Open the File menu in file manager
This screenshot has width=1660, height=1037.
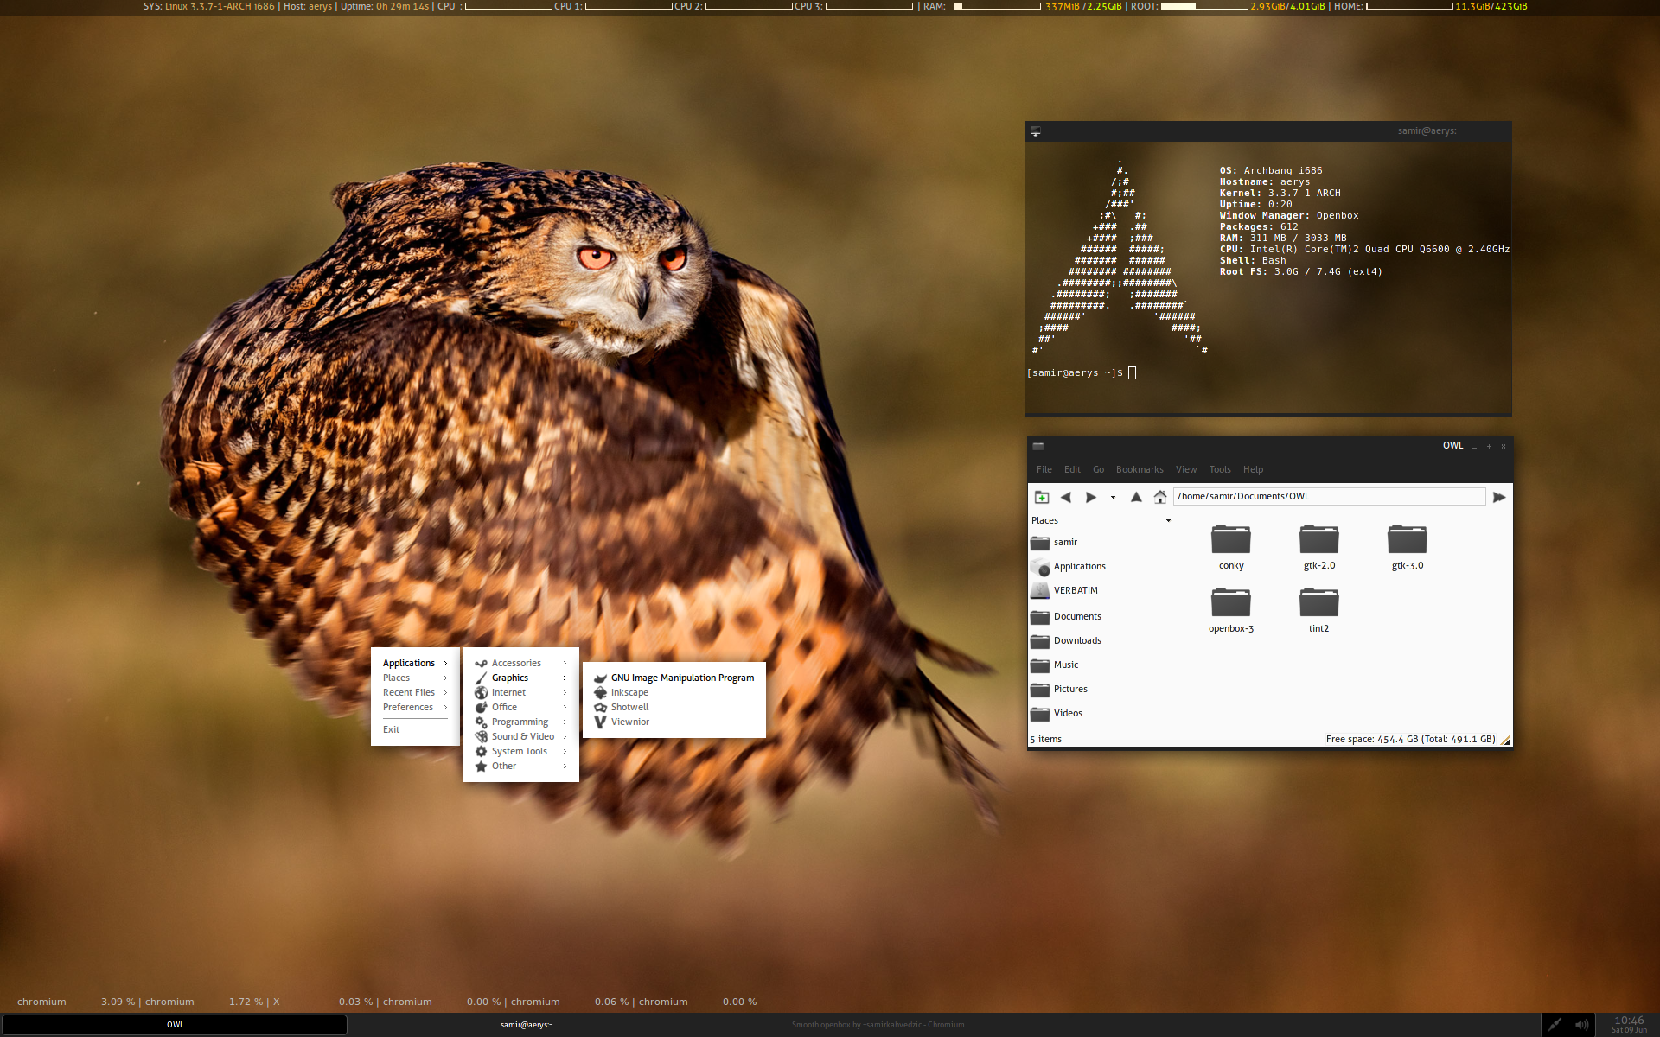1044,469
